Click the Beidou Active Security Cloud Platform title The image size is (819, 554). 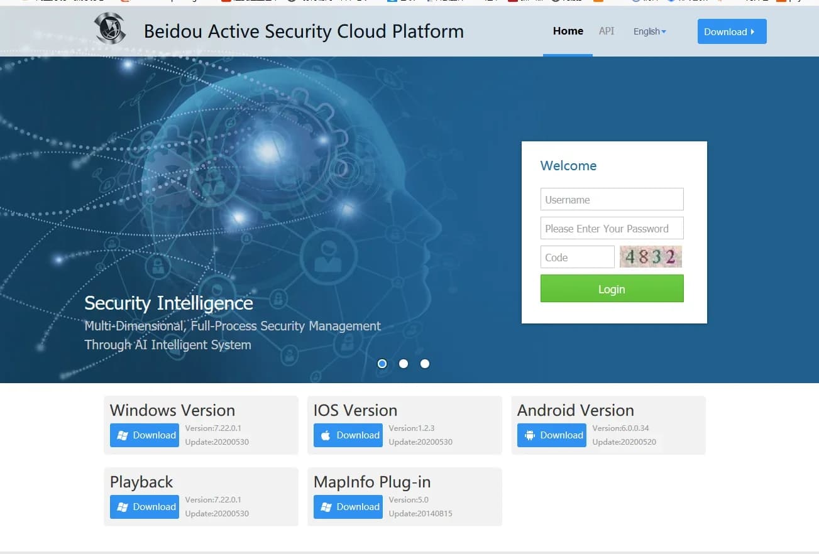[304, 31]
